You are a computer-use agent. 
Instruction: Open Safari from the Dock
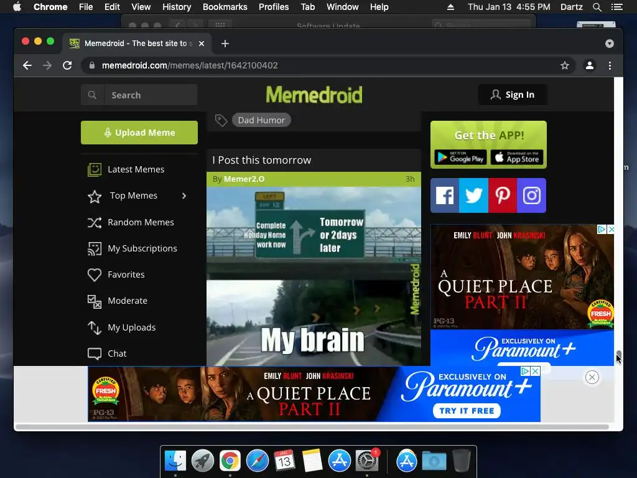pyautogui.click(x=258, y=461)
